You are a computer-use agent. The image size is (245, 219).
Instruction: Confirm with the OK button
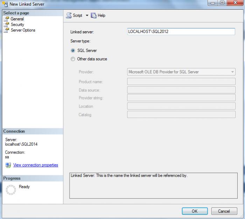pos(195,211)
